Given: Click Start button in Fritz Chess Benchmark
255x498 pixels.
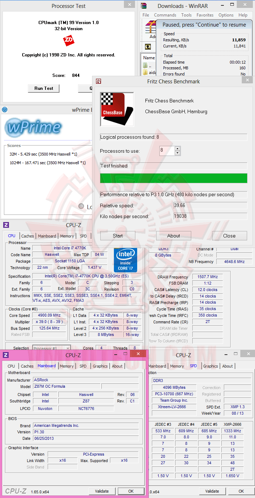Looking at the screenshot, I should tap(118, 236).
